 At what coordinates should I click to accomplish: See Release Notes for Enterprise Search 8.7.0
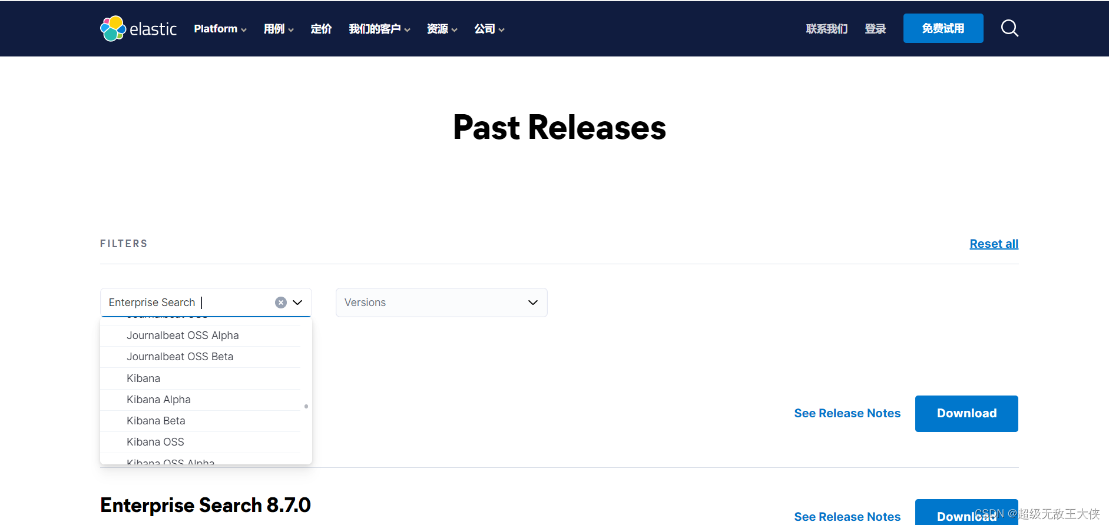(x=848, y=516)
